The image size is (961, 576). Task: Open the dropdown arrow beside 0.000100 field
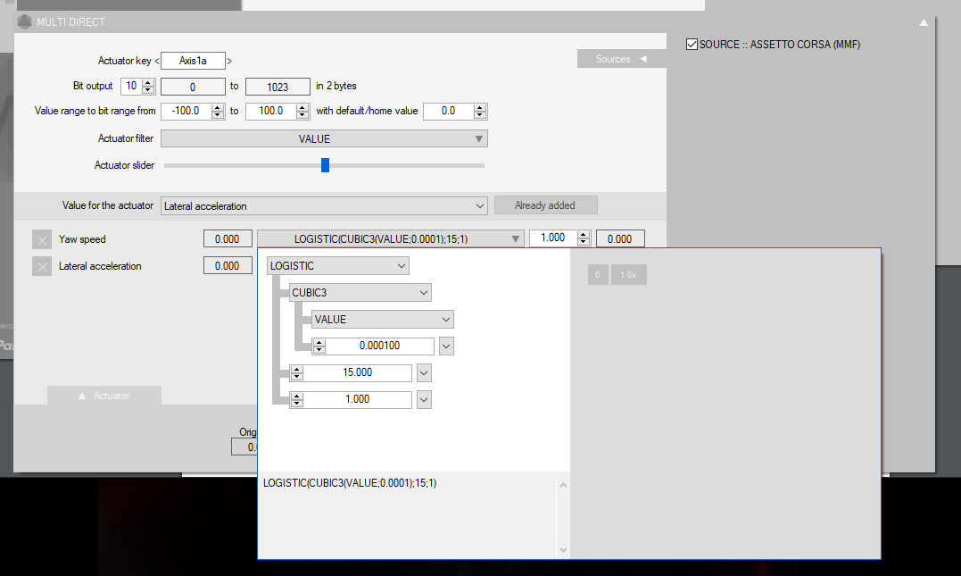[x=447, y=346]
